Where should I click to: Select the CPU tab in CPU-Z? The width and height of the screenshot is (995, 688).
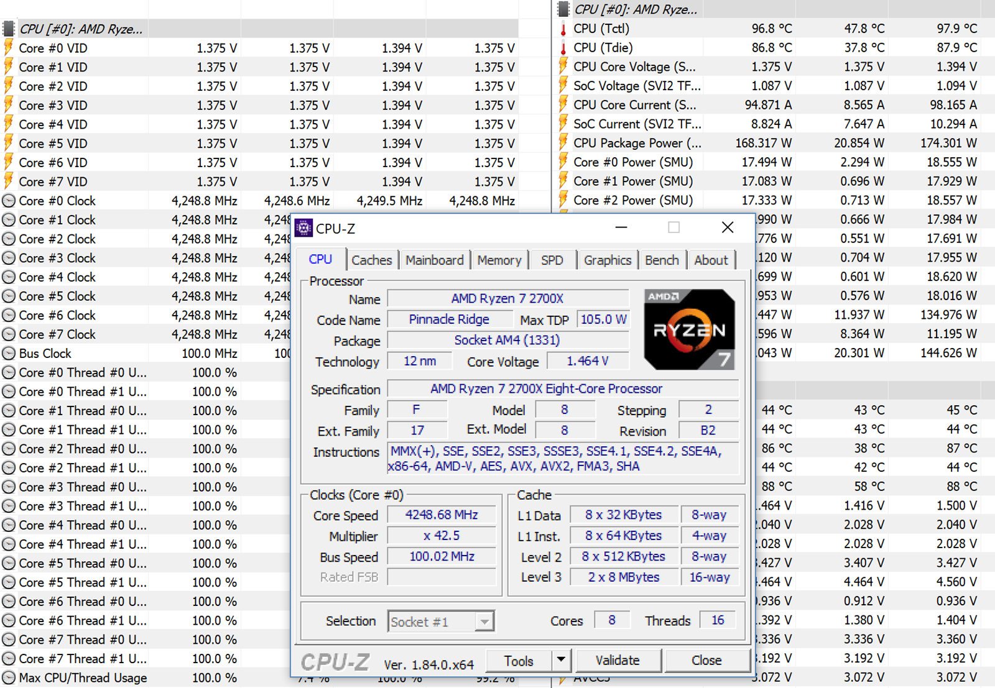click(x=321, y=259)
